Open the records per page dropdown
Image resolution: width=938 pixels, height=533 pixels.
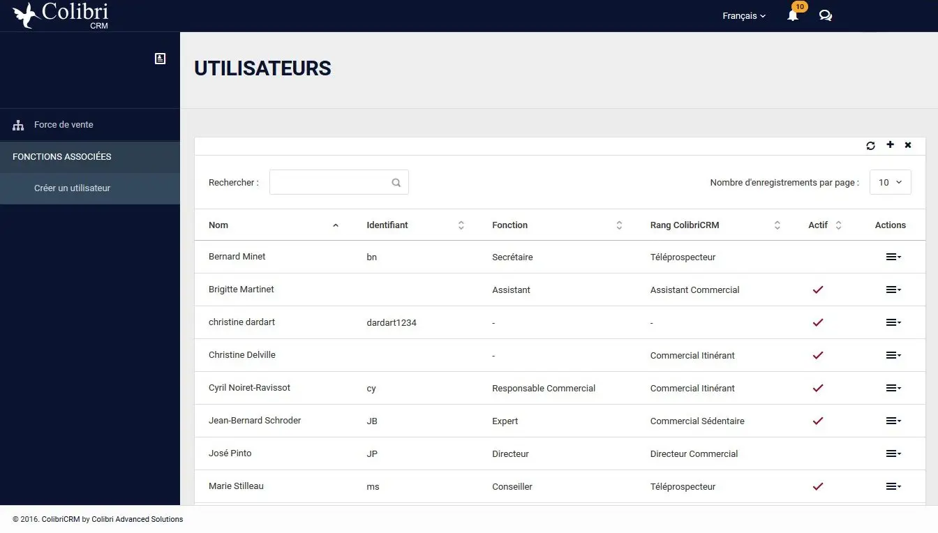[x=890, y=182]
